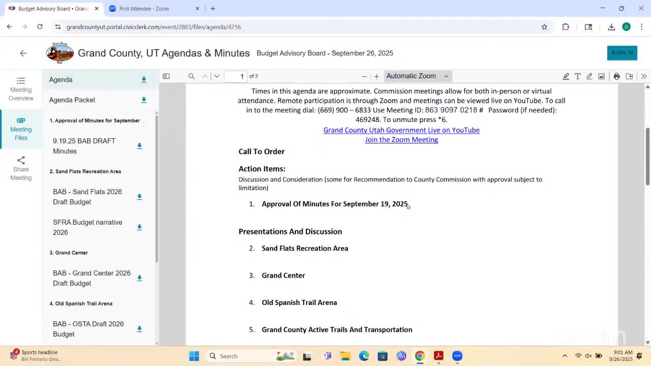Open the Automatic Zoom dropdown
651x366 pixels.
coord(417,76)
